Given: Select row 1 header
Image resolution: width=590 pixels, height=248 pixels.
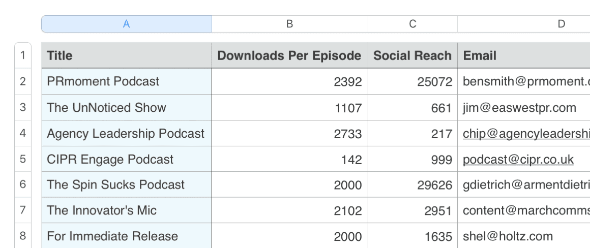Looking at the screenshot, I should pyautogui.click(x=22, y=55).
